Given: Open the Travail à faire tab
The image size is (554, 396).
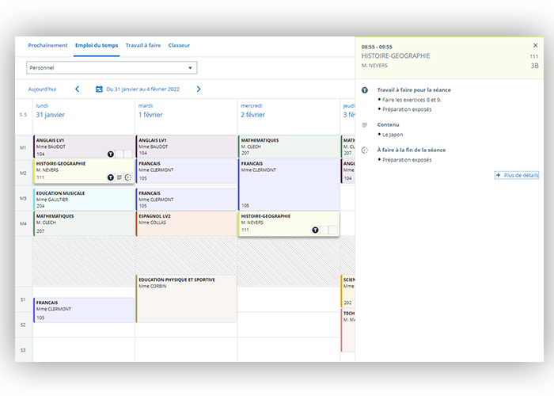Looking at the screenshot, I should 143,45.
